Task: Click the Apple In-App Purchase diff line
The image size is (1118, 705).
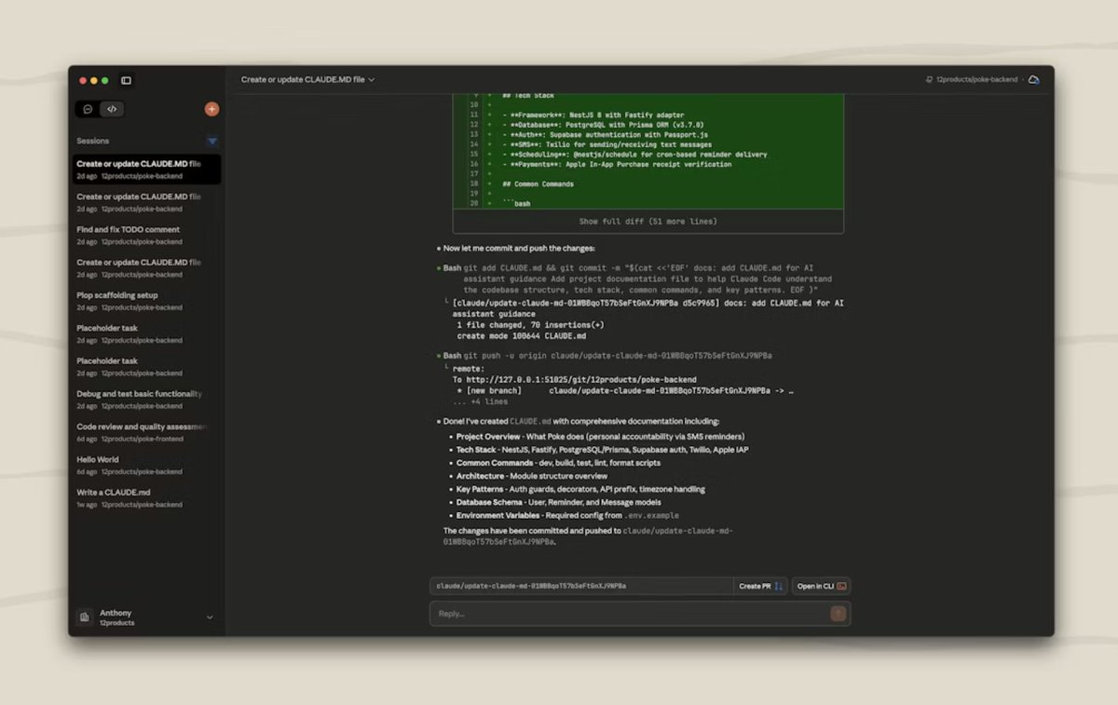Action: pyautogui.click(x=617, y=164)
